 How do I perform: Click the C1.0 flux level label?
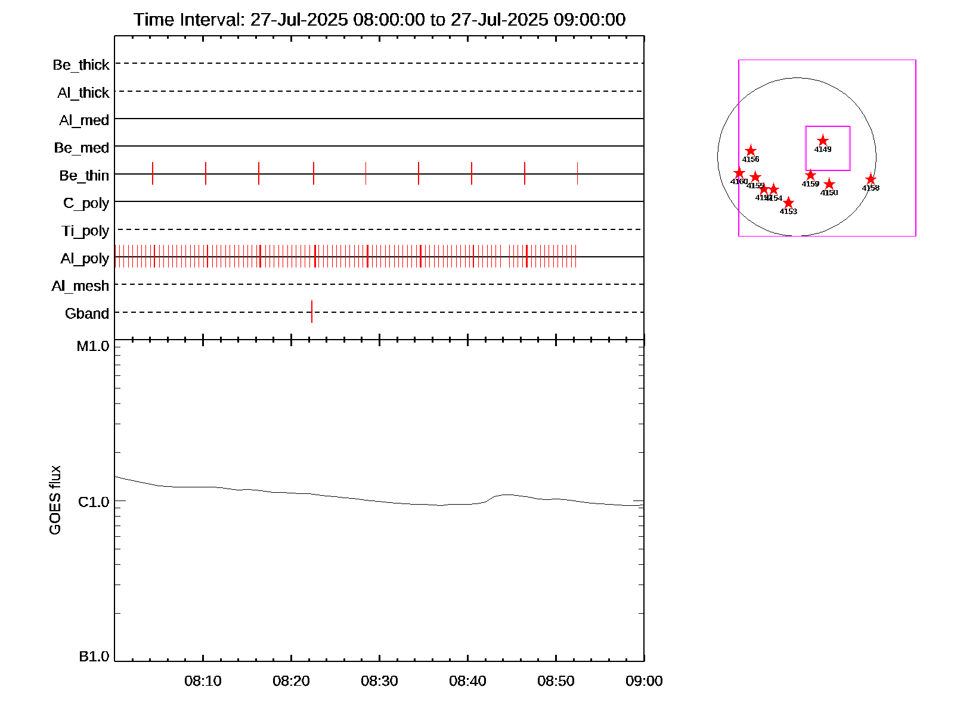pyautogui.click(x=94, y=502)
